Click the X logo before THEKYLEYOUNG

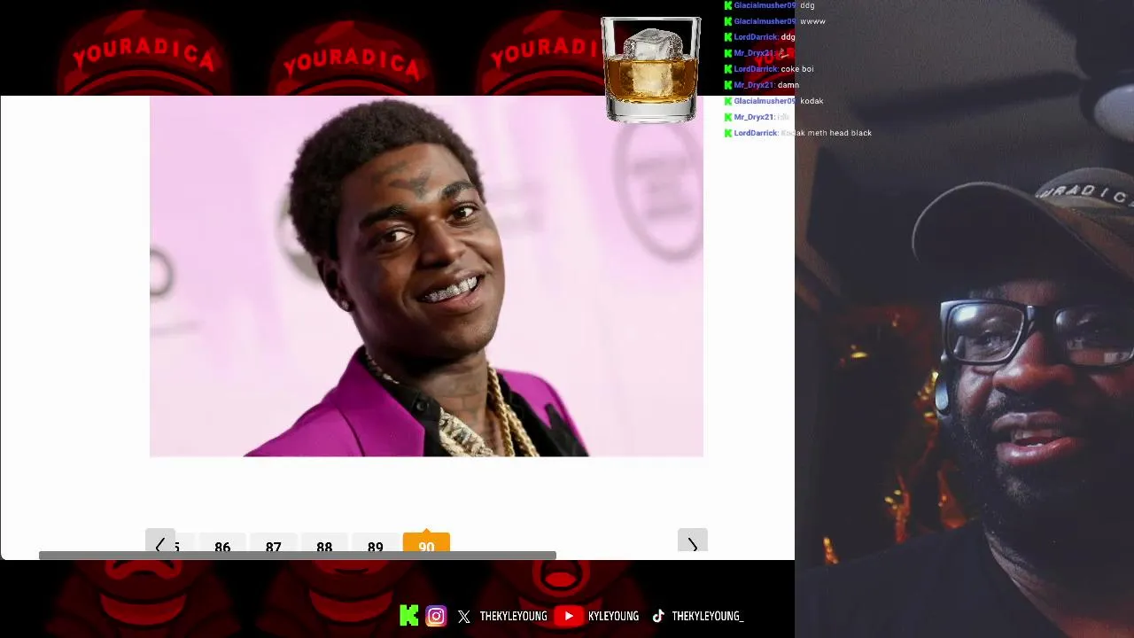[x=464, y=616]
